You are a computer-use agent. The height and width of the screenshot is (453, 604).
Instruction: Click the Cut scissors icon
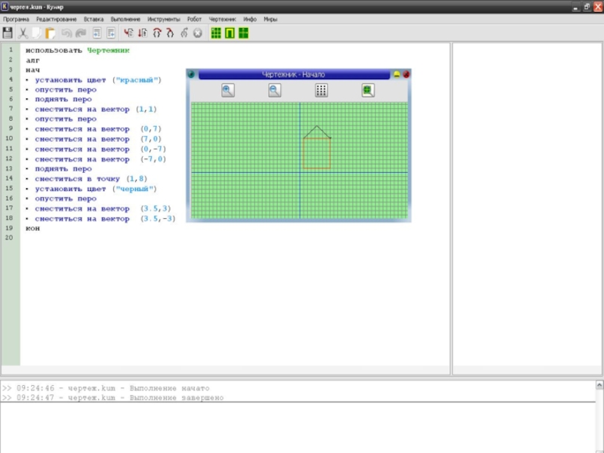pos(23,33)
